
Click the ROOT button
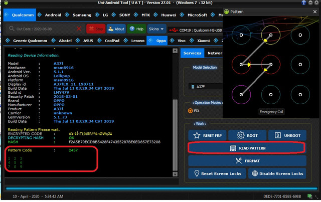point(247,135)
